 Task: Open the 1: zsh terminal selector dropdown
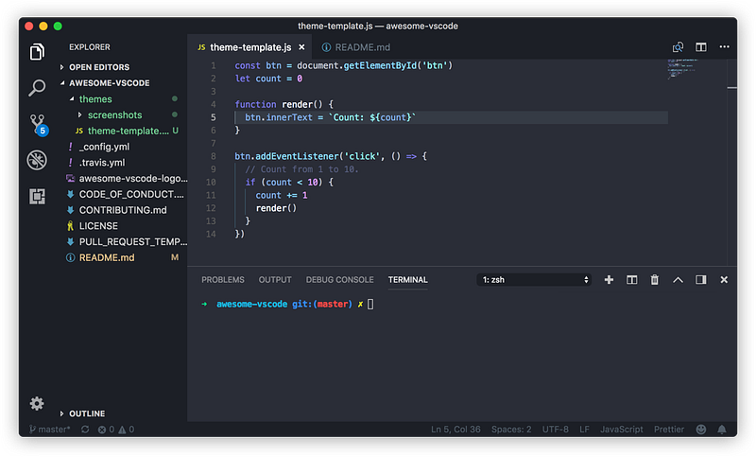pyautogui.click(x=534, y=280)
